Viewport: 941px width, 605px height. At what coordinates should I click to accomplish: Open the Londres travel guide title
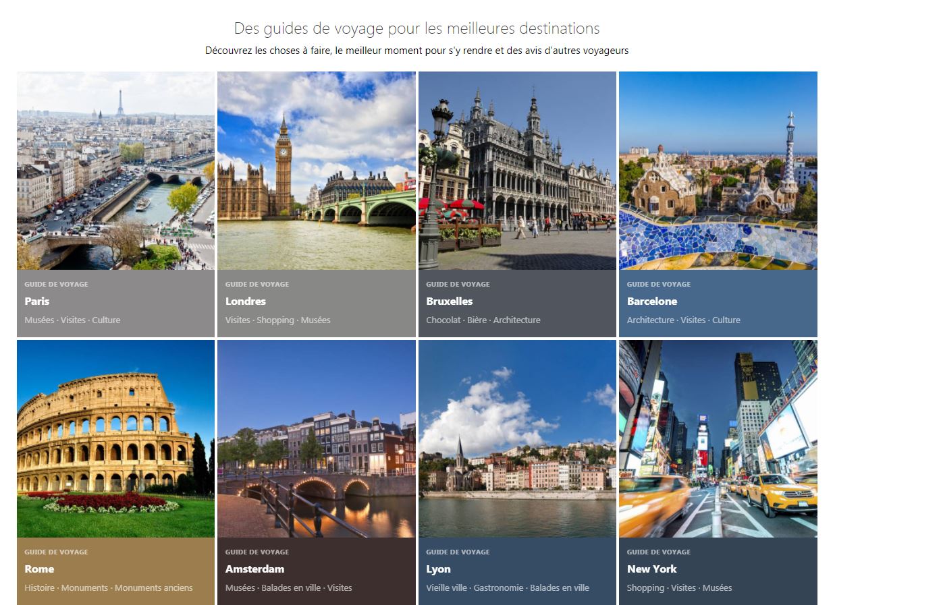[246, 301]
